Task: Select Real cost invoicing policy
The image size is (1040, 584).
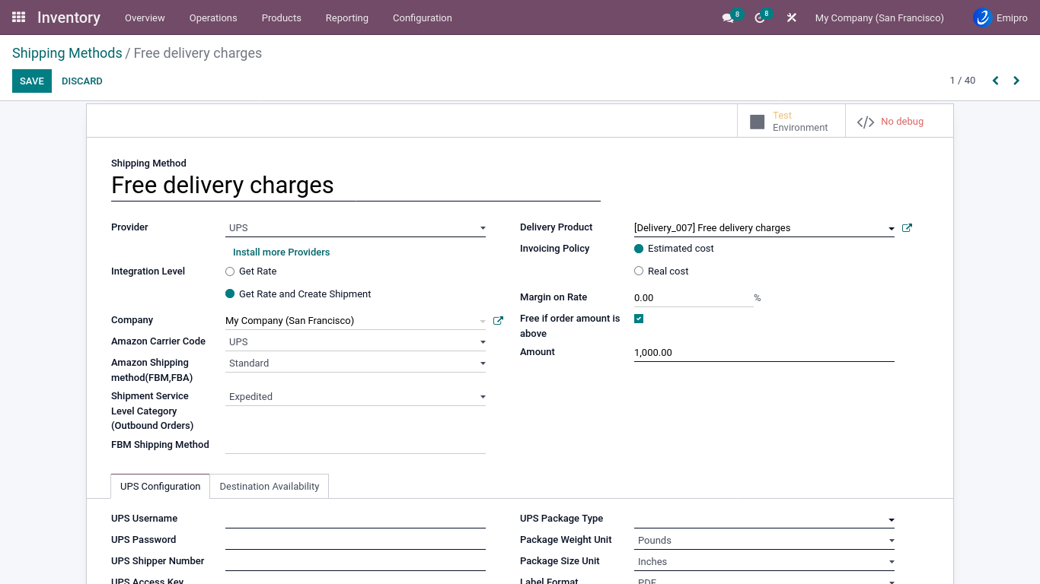Action: pyautogui.click(x=639, y=271)
